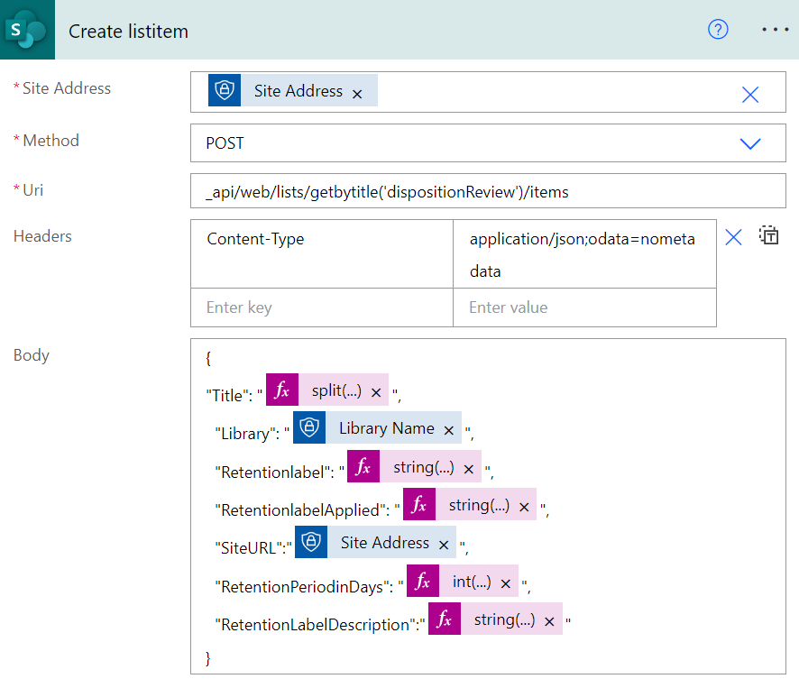Edit the application/json header value cell
The image size is (799, 688).
583,255
